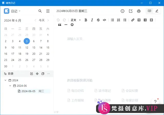Click the 日记 dropdown arrow
This screenshot has width=164, height=115.
coord(19,11)
